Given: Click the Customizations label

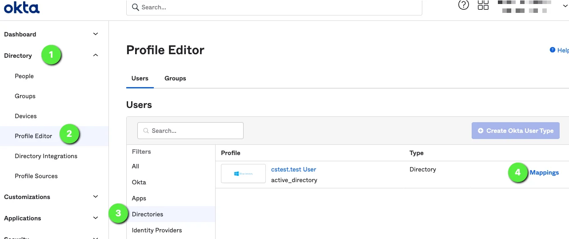Looking at the screenshot, I should (x=27, y=197).
